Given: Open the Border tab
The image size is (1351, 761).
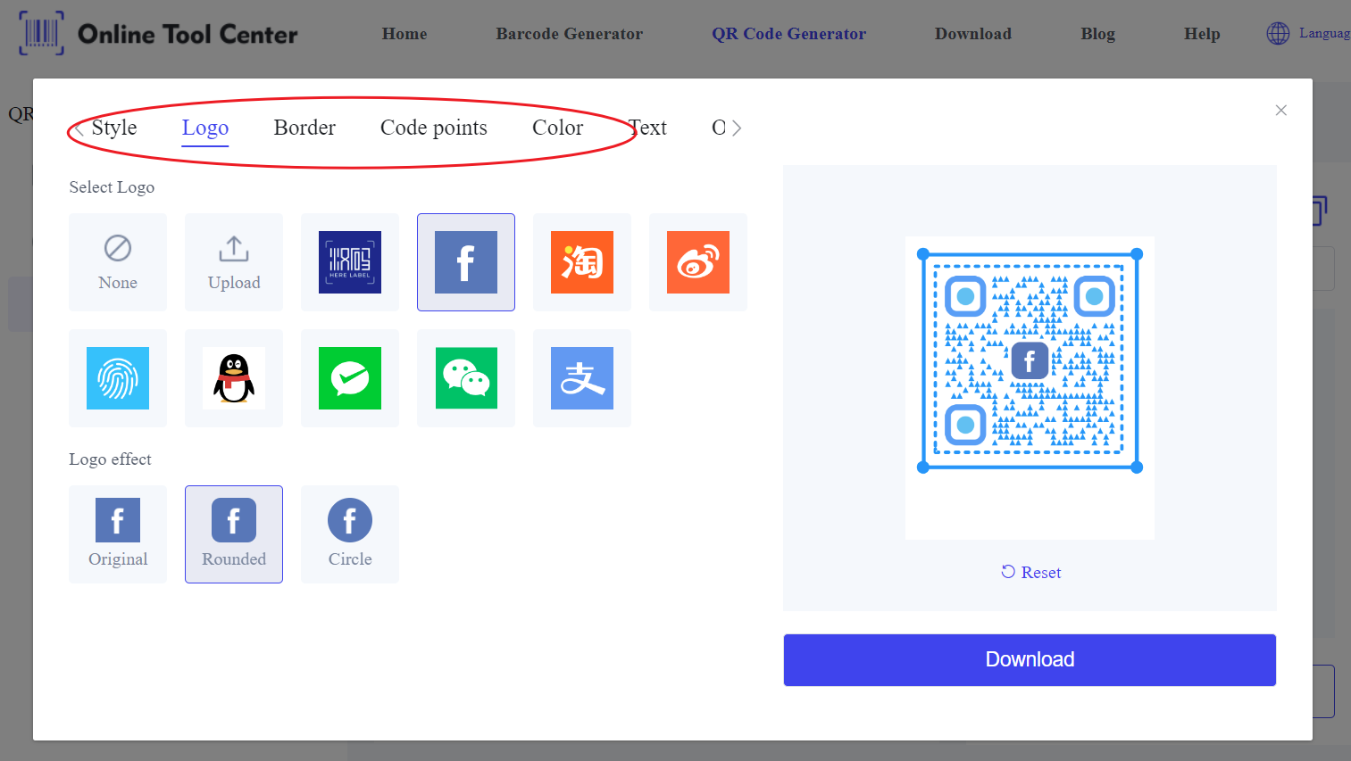Looking at the screenshot, I should click(304, 128).
